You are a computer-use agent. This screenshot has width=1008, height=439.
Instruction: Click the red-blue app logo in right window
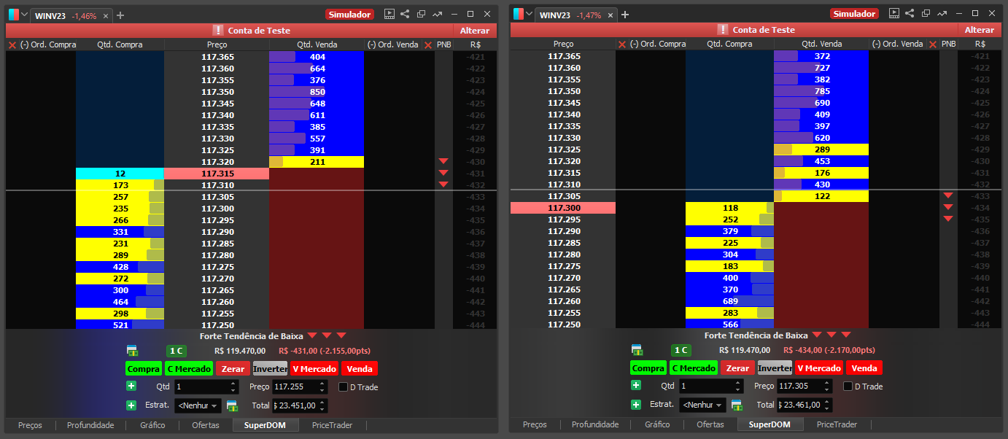tap(518, 15)
